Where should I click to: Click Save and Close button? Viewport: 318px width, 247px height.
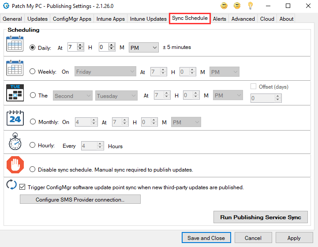206,238
